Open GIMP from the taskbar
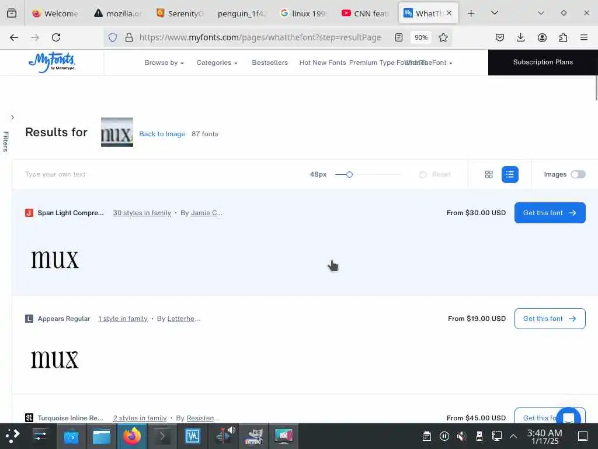 (254, 436)
